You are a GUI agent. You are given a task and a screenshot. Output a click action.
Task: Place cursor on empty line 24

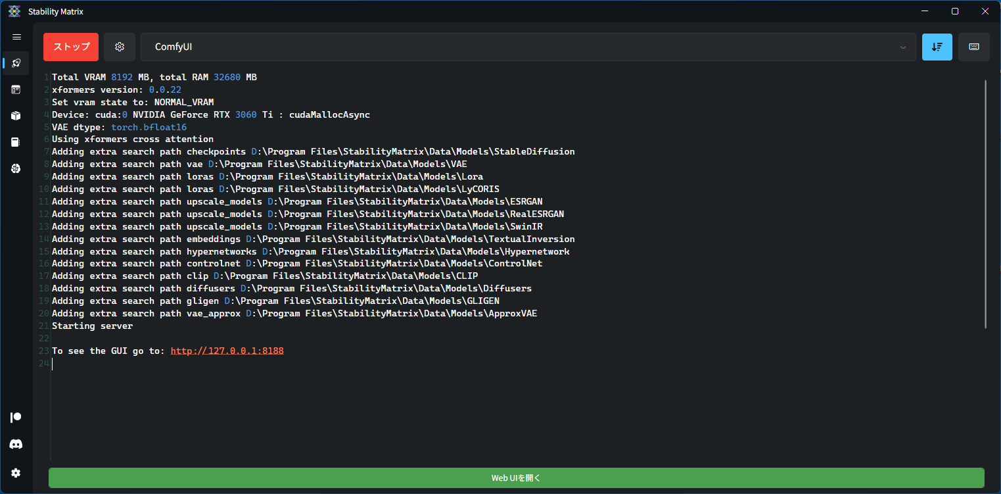click(x=517, y=363)
